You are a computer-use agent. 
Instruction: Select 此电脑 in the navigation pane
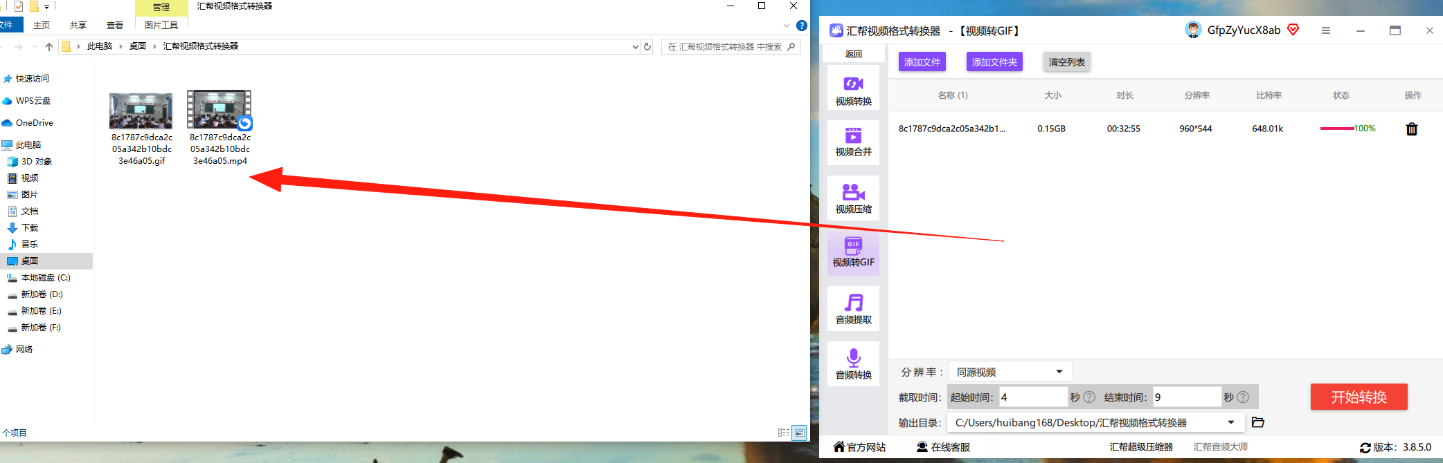coord(28,145)
